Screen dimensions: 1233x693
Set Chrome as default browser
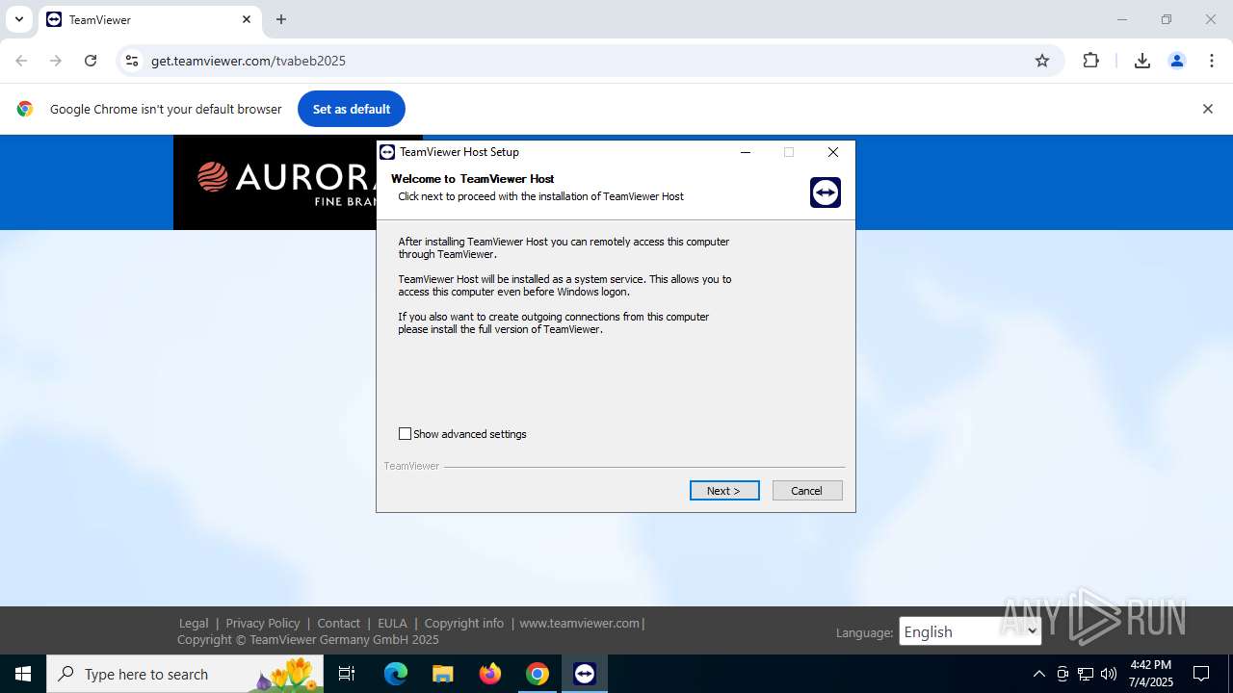[x=352, y=109]
